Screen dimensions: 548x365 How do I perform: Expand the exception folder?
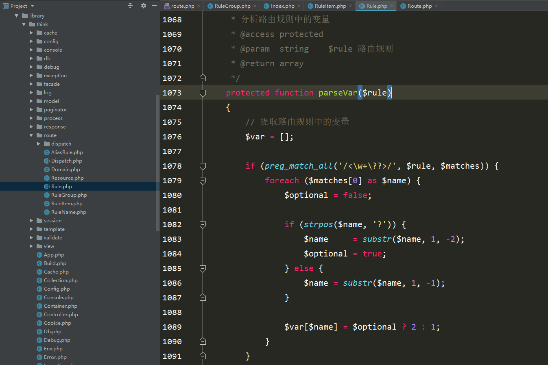(x=31, y=76)
